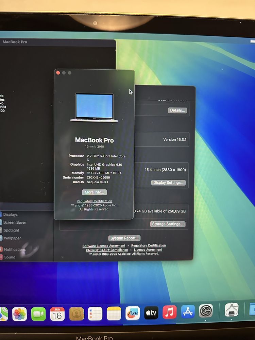Viewport: 255px width, 340px height.
Task: Open the Notes app in the Dock
Action: [114, 313]
